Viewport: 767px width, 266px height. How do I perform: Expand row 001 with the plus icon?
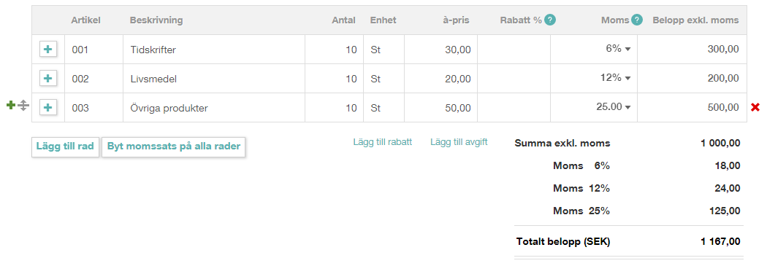tap(48, 50)
